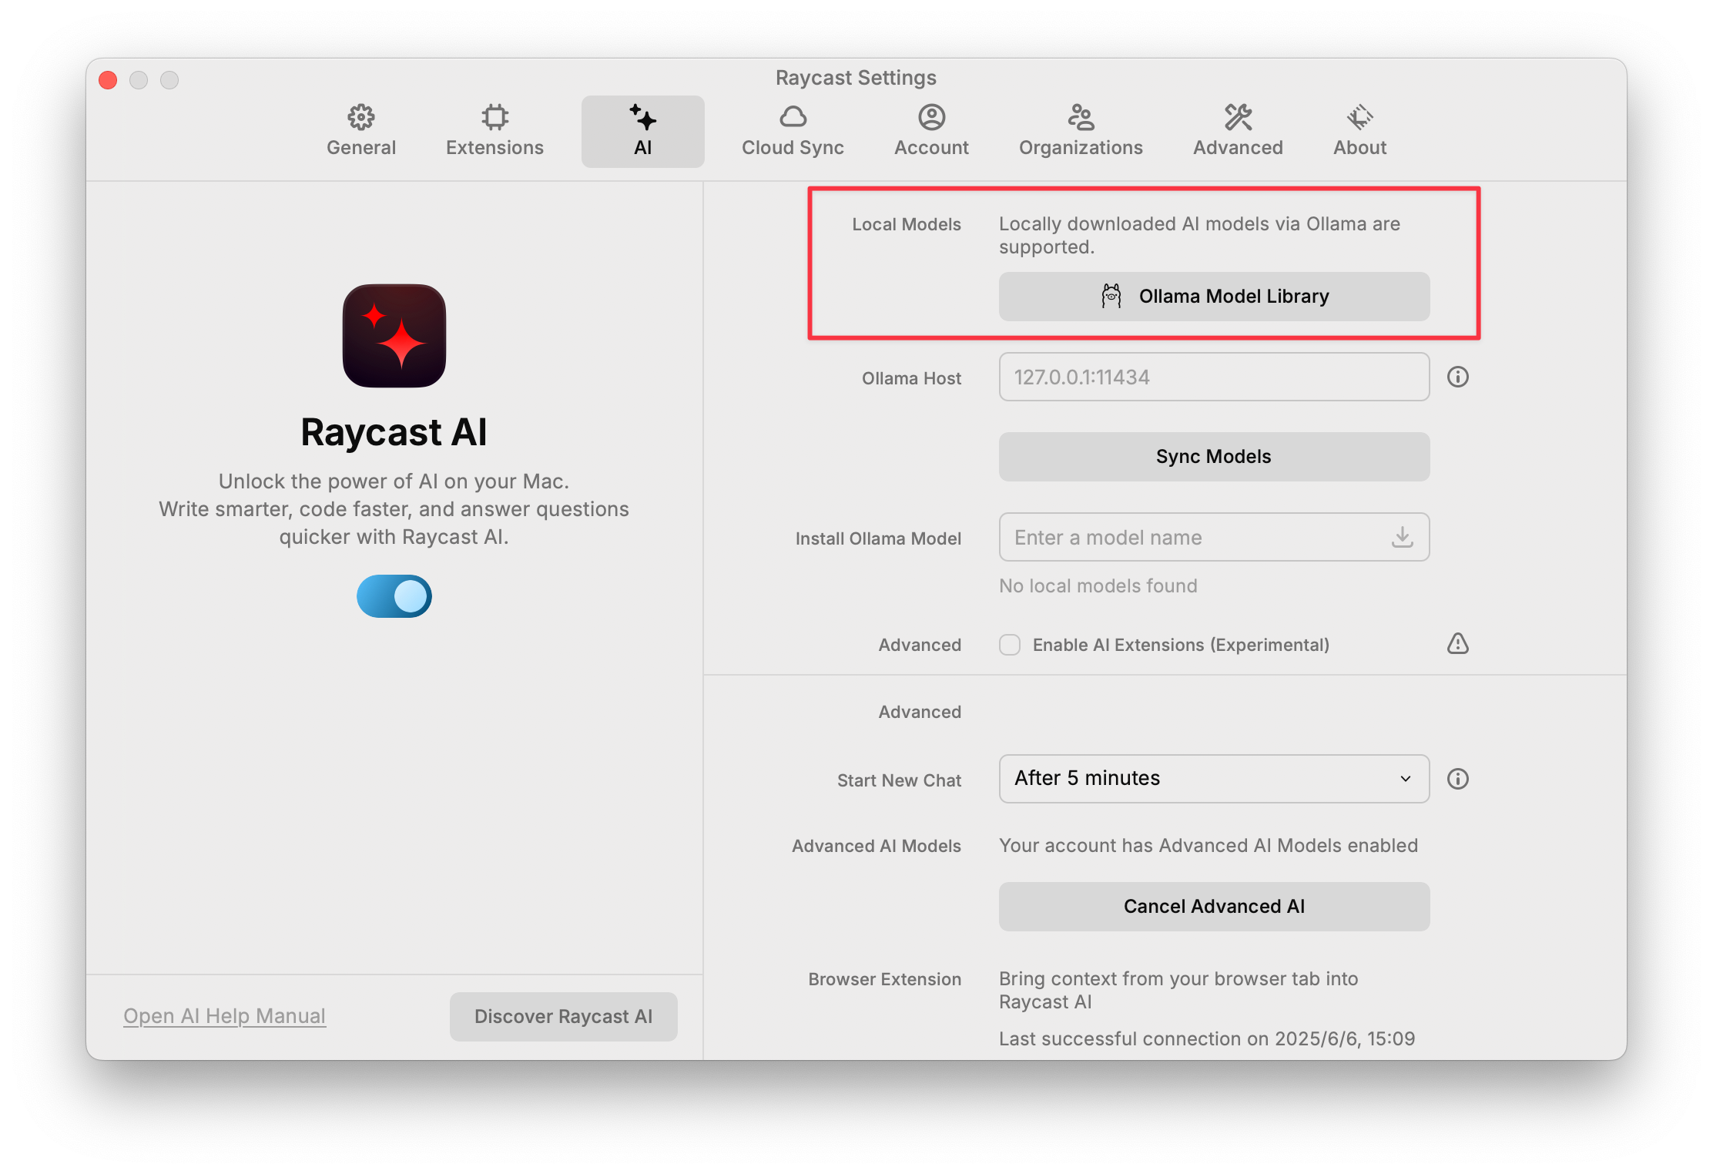Click the download icon in Install Ollama Model field
This screenshot has width=1713, height=1174.
[1403, 537]
